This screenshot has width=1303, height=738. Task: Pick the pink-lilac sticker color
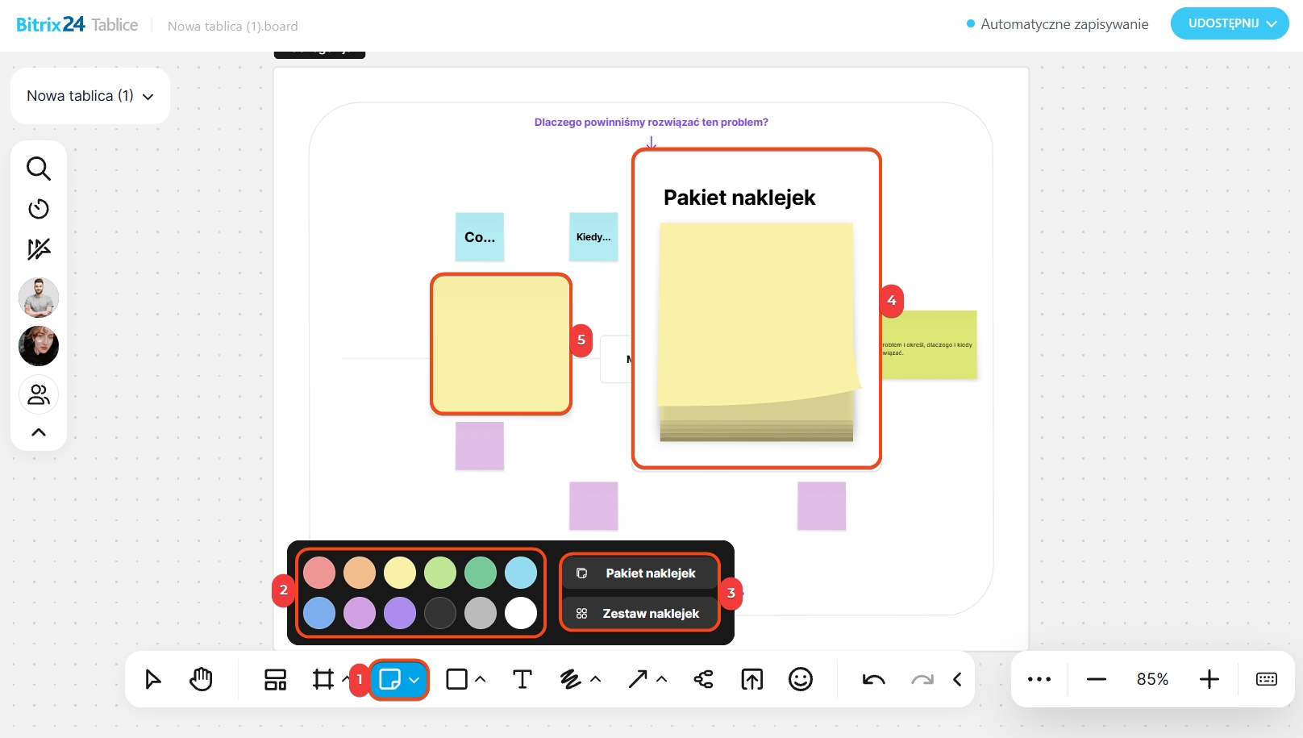360,613
